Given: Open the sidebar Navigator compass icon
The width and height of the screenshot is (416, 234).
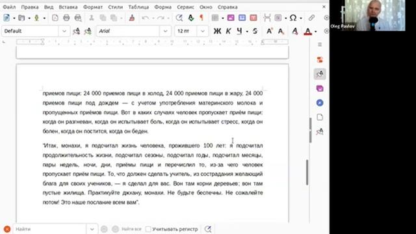Looking at the screenshot, I should 320,103.
